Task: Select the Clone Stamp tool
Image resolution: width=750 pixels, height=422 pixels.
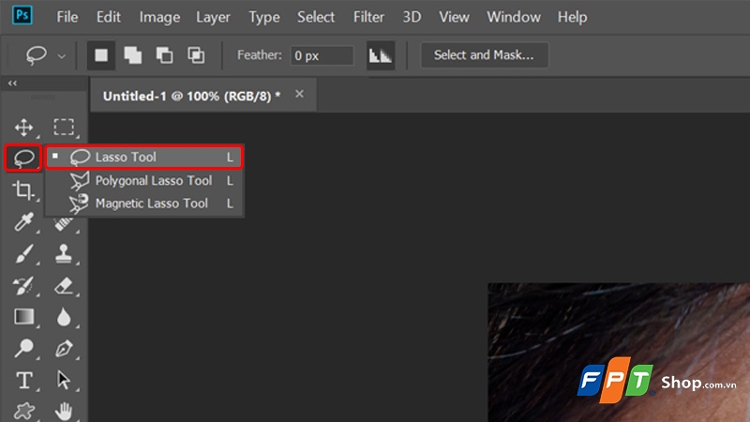Action: pyautogui.click(x=64, y=253)
